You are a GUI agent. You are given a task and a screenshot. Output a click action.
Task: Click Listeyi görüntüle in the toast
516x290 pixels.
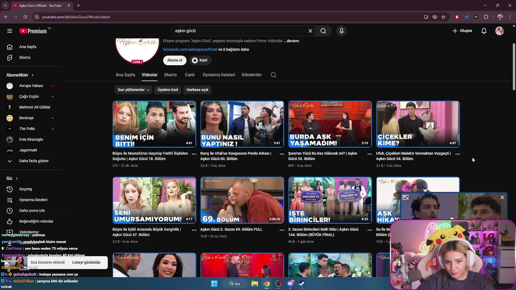tap(86, 263)
